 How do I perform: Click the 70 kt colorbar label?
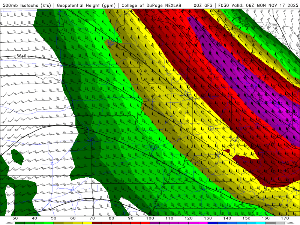(92, 218)
